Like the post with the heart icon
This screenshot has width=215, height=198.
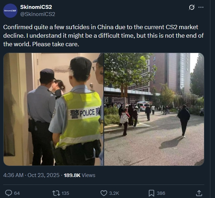(x=104, y=193)
